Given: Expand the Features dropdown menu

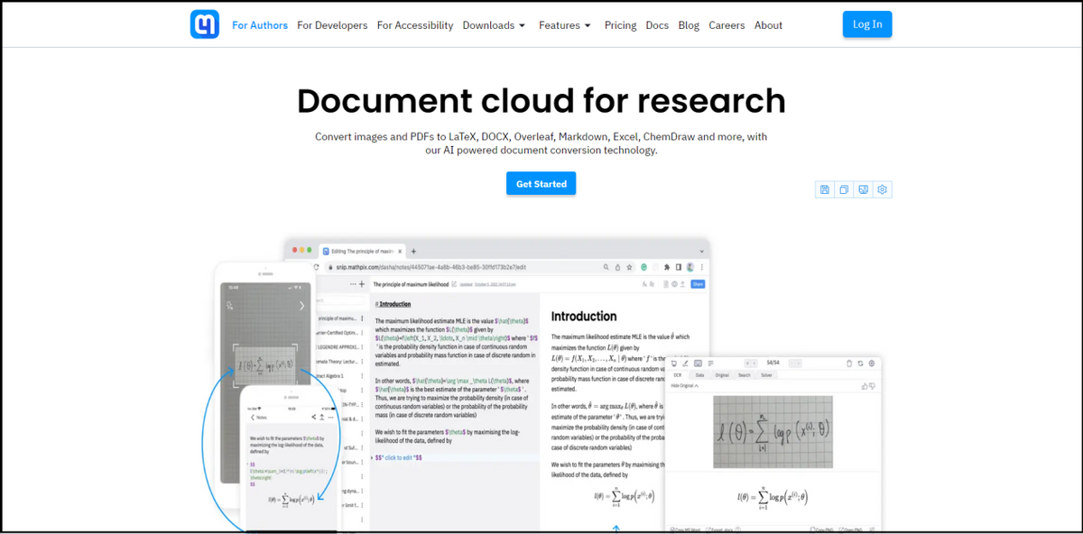Looking at the screenshot, I should click(565, 25).
